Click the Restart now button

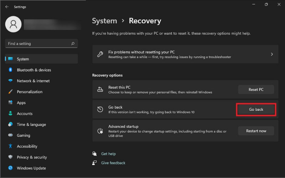pyautogui.click(x=256, y=131)
